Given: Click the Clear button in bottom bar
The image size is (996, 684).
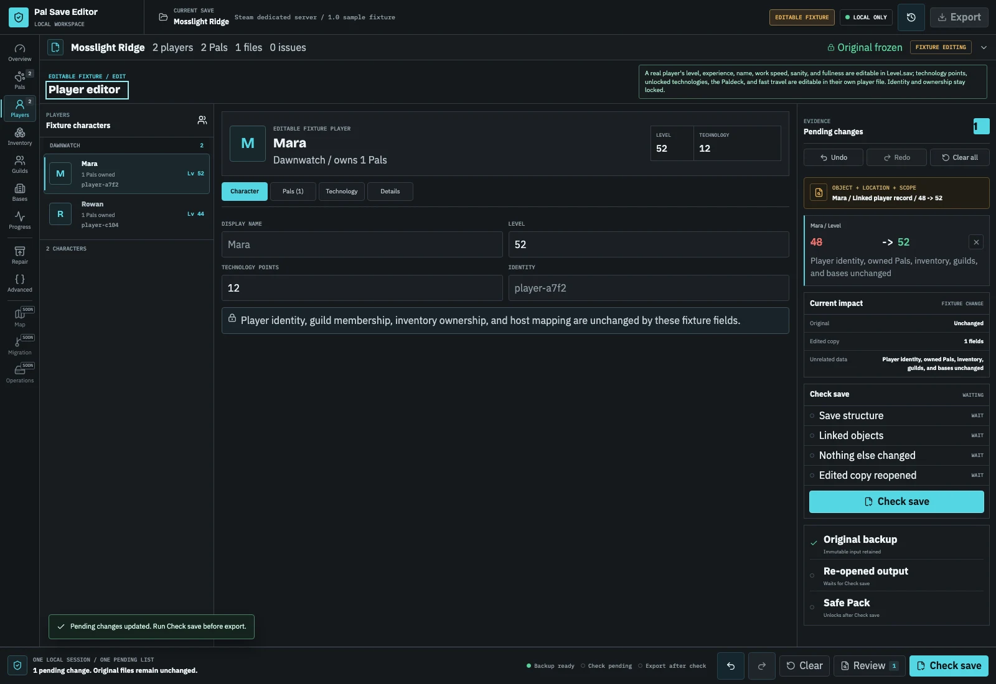Looking at the screenshot, I should (x=804, y=666).
